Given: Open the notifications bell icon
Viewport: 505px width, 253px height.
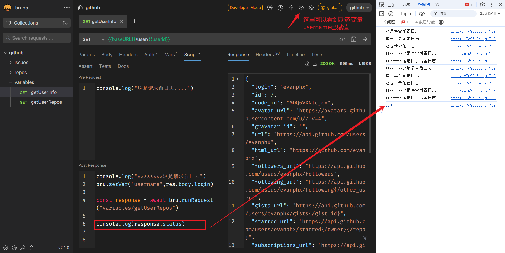Looking at the screenshot, I should point(31,248).
